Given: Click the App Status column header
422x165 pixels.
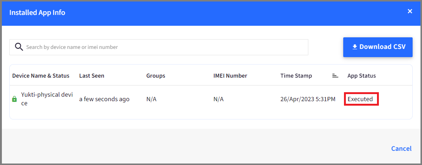Looking at the screenshot, I should coord(362,76).
